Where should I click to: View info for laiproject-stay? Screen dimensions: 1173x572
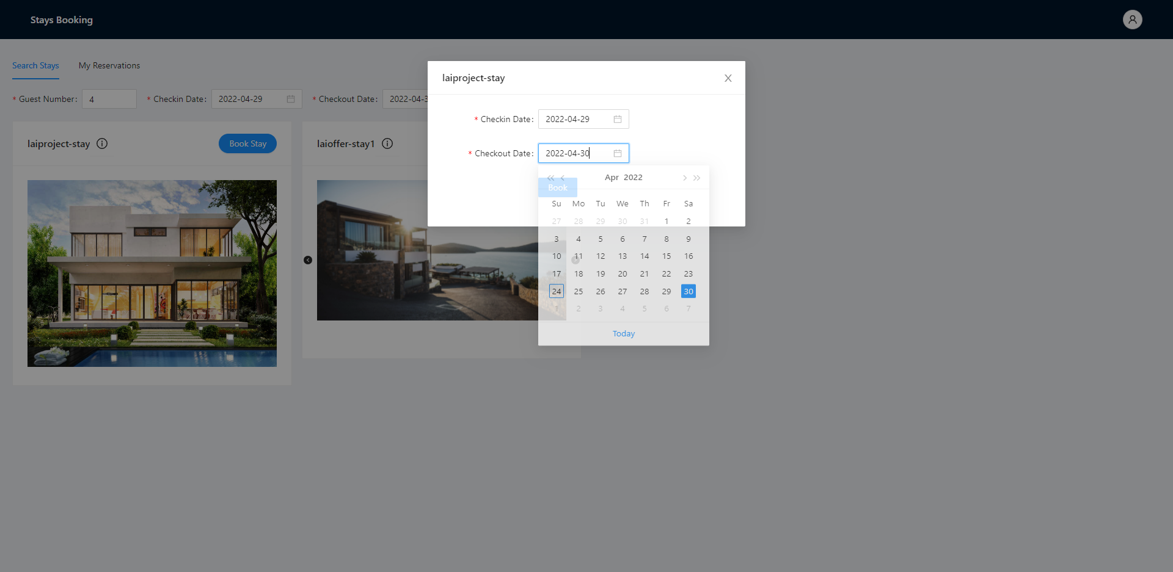(101, 143)
